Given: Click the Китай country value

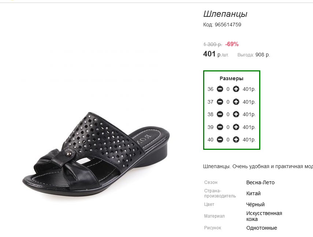Looking at the screenshot, I should [x=254, y=193].
